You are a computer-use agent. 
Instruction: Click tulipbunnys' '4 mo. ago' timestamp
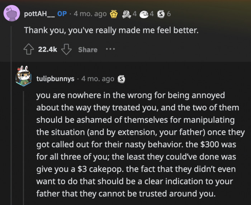(98, 78)
